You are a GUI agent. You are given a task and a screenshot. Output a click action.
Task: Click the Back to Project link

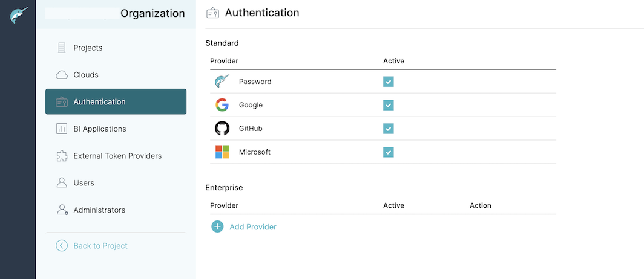pyautogui.click(x=100, y=246)
